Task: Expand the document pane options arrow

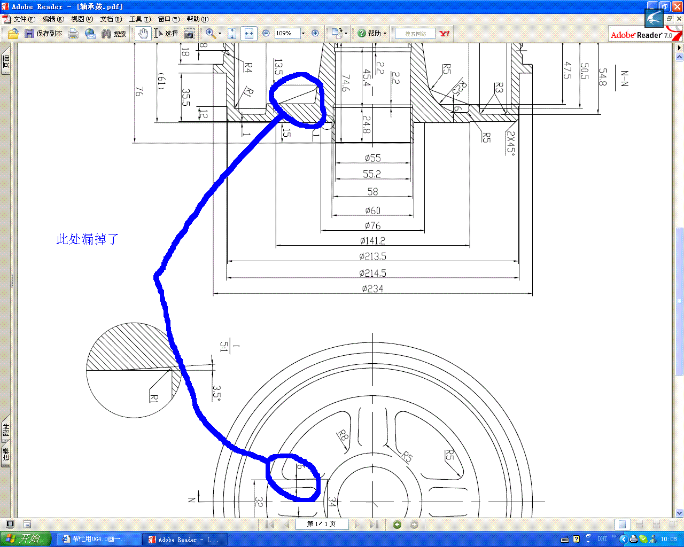Action: pyautogui.click(x=679, y=48)
